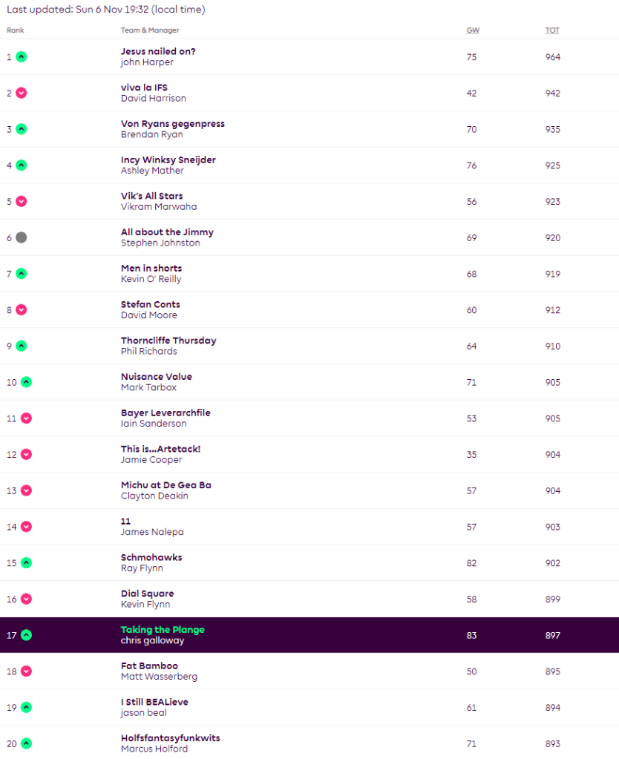Click pink down-arrow icon beside rank 8
This screenshot has height=759, width=619.
(x=22, y=310)
